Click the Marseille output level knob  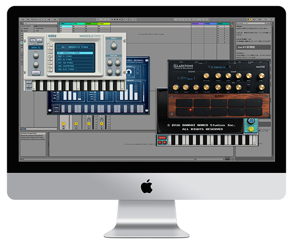pyautogui.click(x=113, y=46)
